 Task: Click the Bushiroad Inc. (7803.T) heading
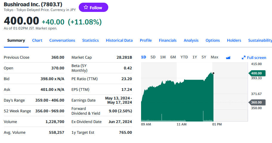(x=33, y=4)
